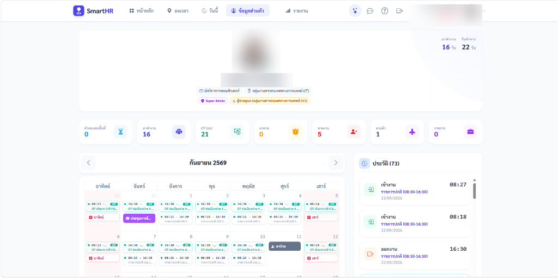Click the blurred profile photo

(x=256, y=51)
